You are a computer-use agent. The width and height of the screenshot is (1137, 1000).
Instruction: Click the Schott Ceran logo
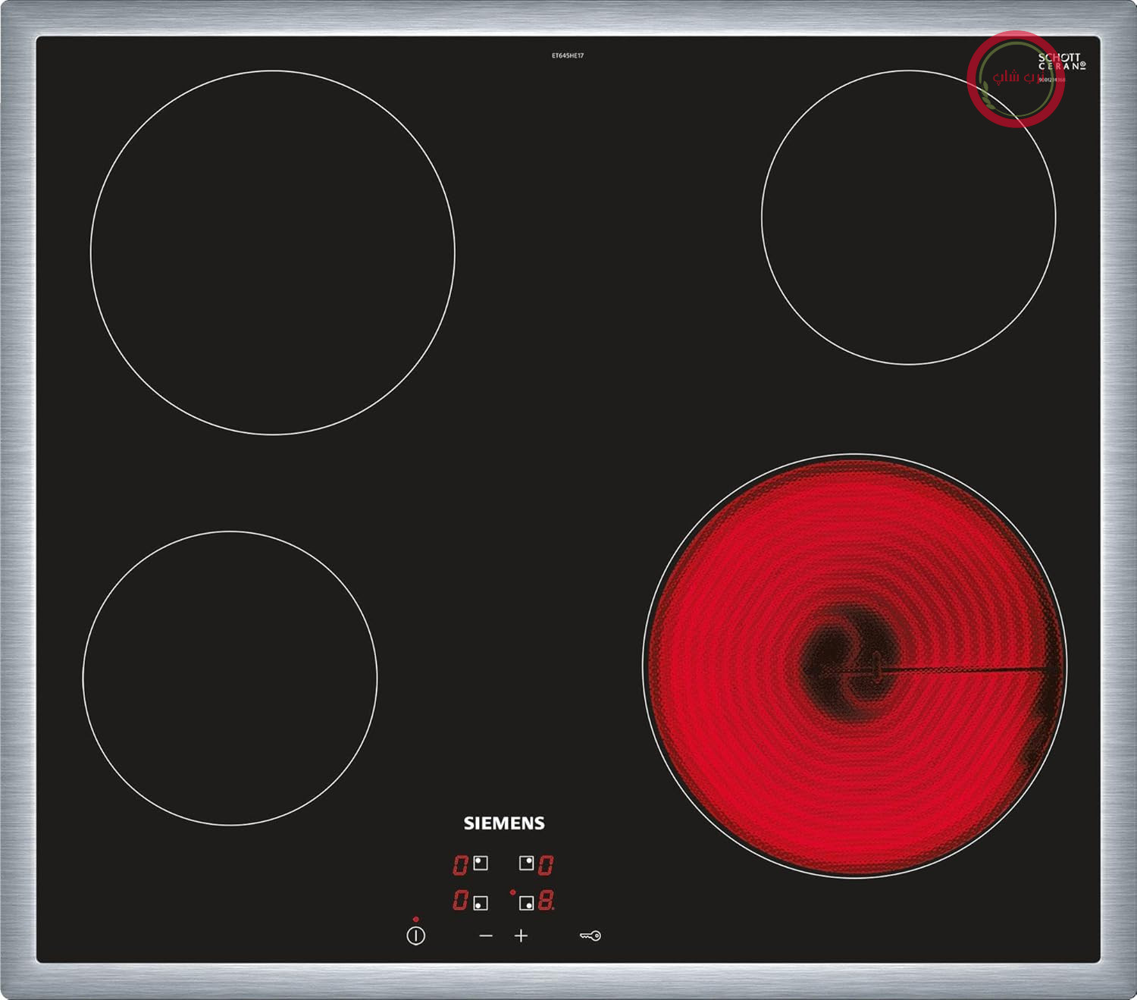[x=1062, y=61]
